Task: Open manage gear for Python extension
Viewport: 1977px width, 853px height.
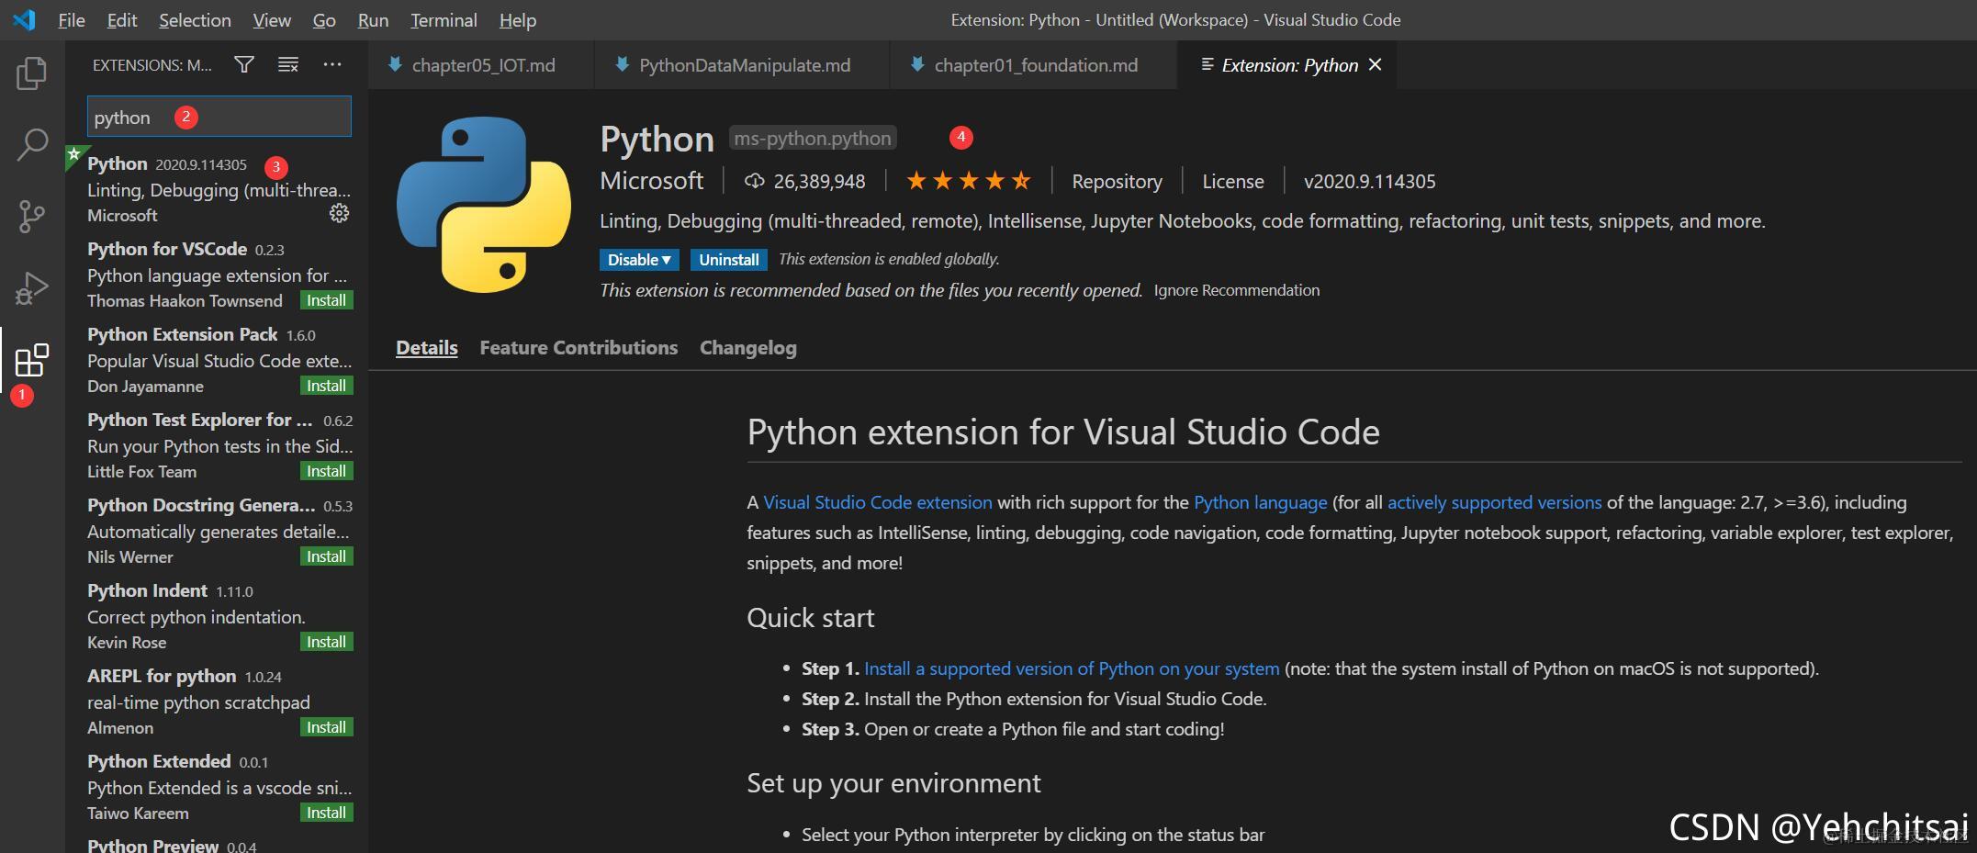Action: (339, 214)
